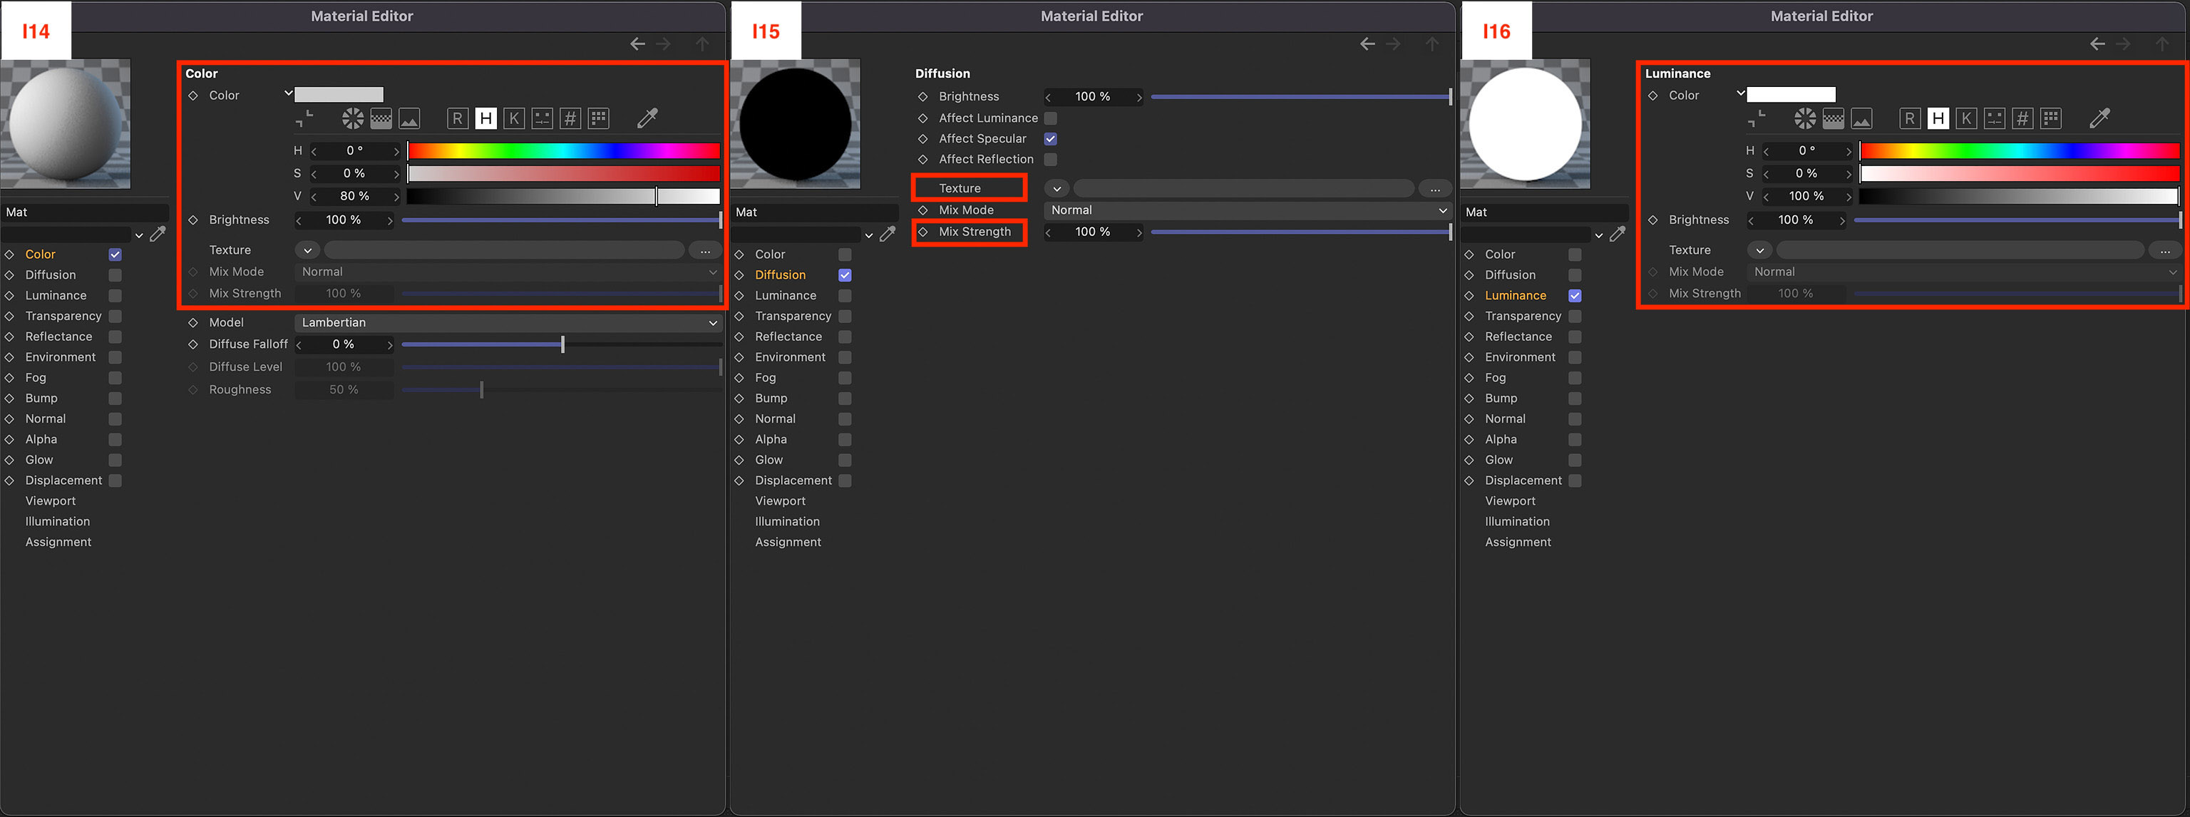Click the texture browse (...) button in the Luminance section
Screen dimensions: 2190x817
[x=2165, y=250]
